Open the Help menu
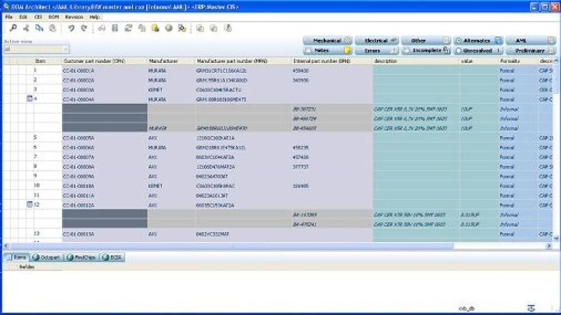 [95, 17]
